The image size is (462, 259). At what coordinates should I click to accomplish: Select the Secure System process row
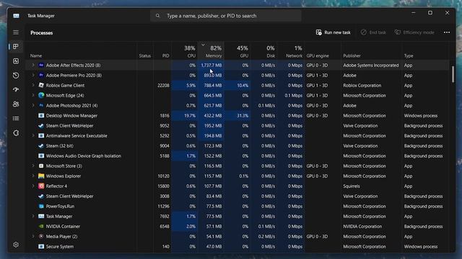point(237,247)
